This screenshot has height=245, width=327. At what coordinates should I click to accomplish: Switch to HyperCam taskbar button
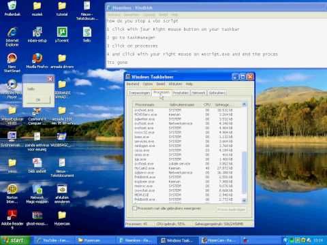[219, 240]
